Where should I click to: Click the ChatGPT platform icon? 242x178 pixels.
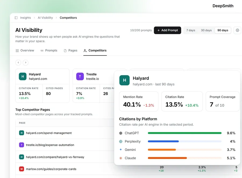pyautogui.click(x=121, y=133)
